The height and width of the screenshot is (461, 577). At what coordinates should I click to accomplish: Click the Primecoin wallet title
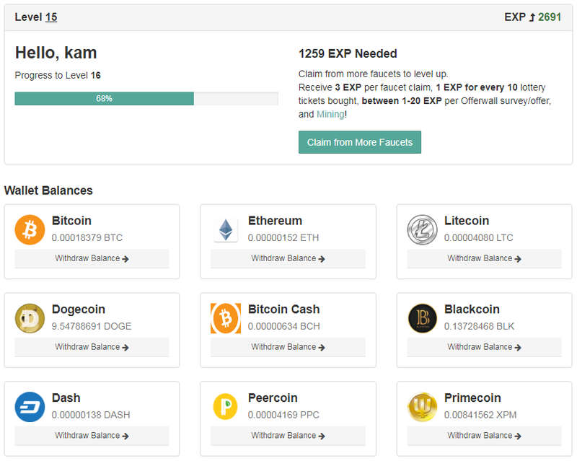coord(472,398)
